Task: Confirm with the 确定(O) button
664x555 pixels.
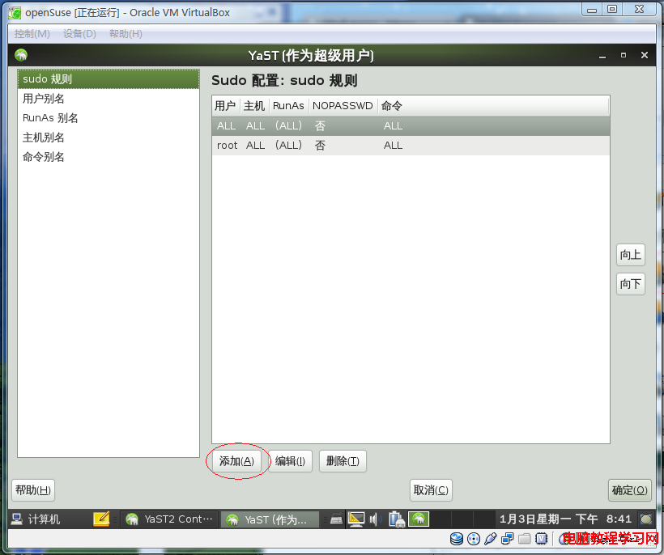Action: 629,490
